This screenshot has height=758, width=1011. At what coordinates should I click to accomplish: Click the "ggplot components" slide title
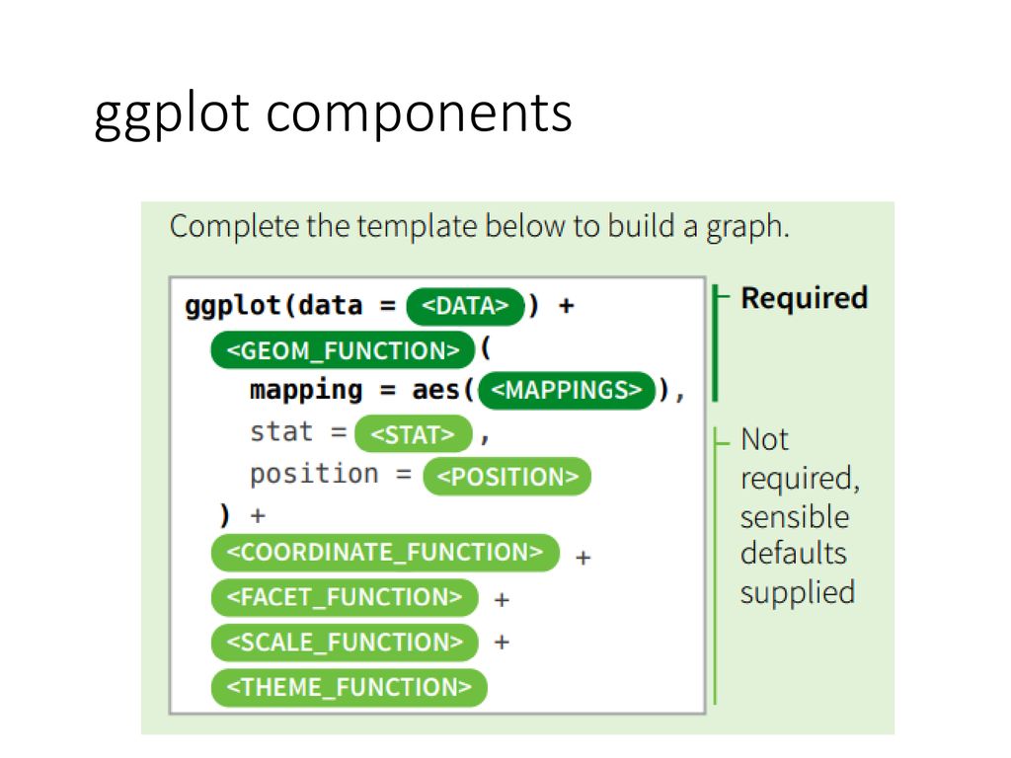333,114
